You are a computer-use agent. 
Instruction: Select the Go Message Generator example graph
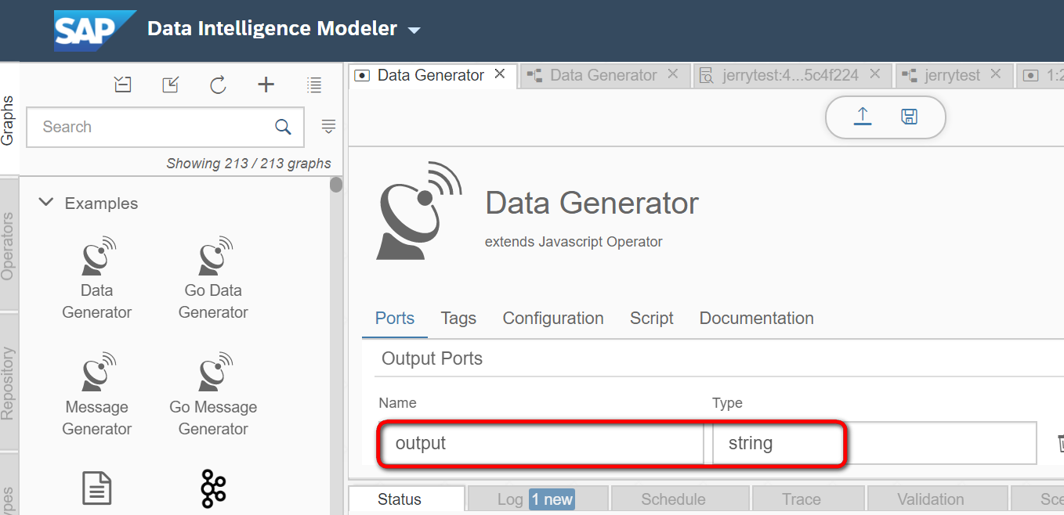coord(213,395)
